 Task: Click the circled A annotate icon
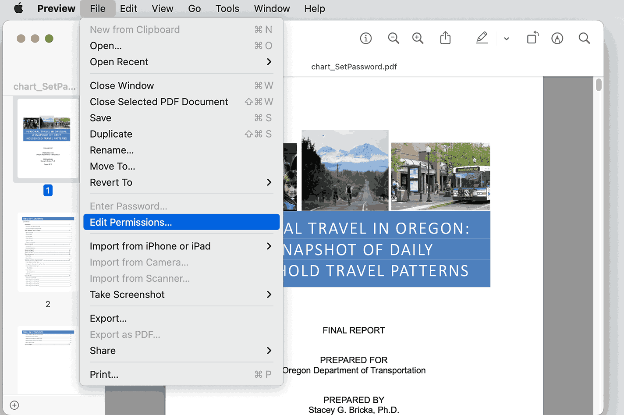557,39
